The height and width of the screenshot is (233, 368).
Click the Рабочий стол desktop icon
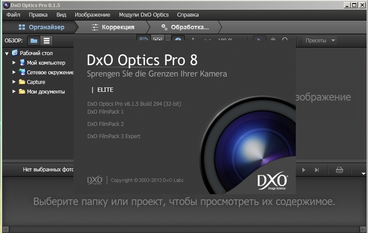(x=15, y=53)
